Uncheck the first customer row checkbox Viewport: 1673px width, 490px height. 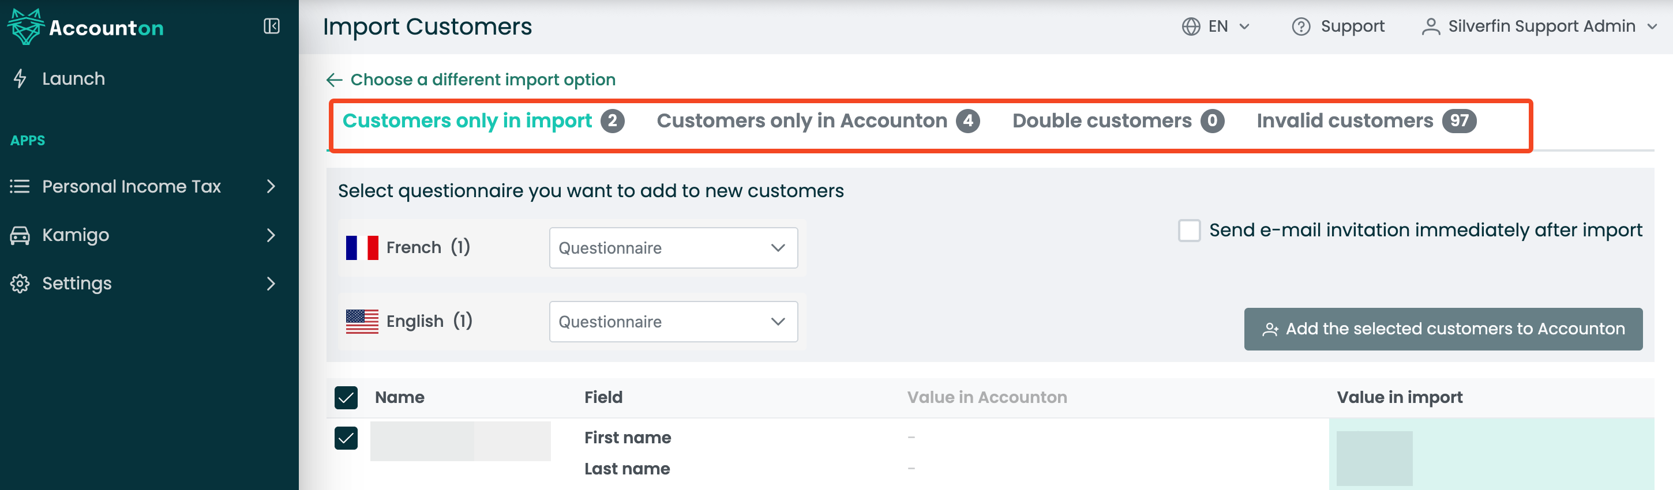point(346,438)
